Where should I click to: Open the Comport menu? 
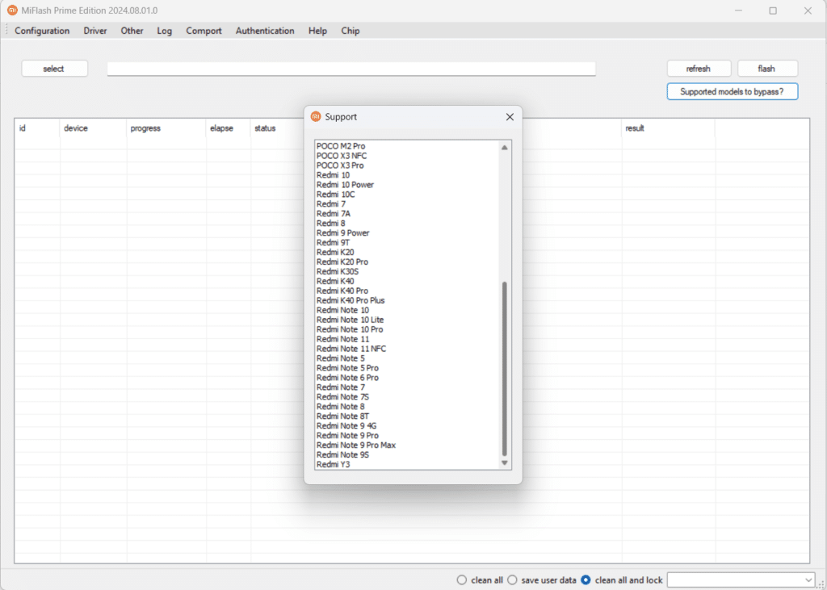[x=204, y=31]
